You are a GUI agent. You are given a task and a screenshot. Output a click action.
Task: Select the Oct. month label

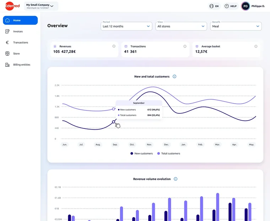pyautogui.click(x=132, y=145)
